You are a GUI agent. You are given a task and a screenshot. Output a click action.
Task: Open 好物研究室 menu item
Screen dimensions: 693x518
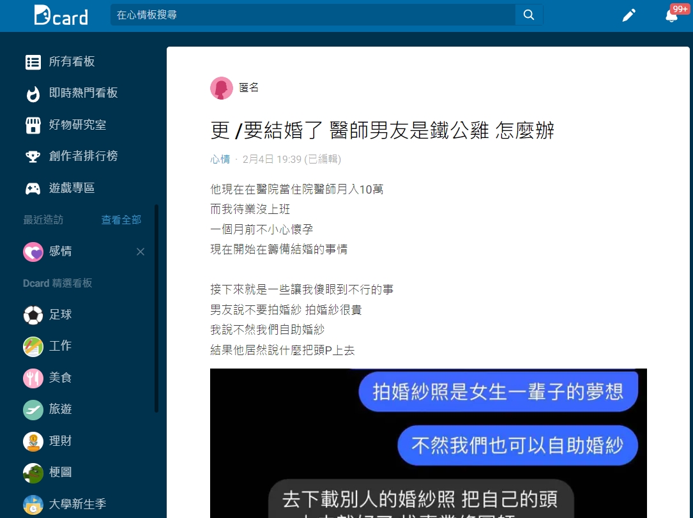[77, 125]
